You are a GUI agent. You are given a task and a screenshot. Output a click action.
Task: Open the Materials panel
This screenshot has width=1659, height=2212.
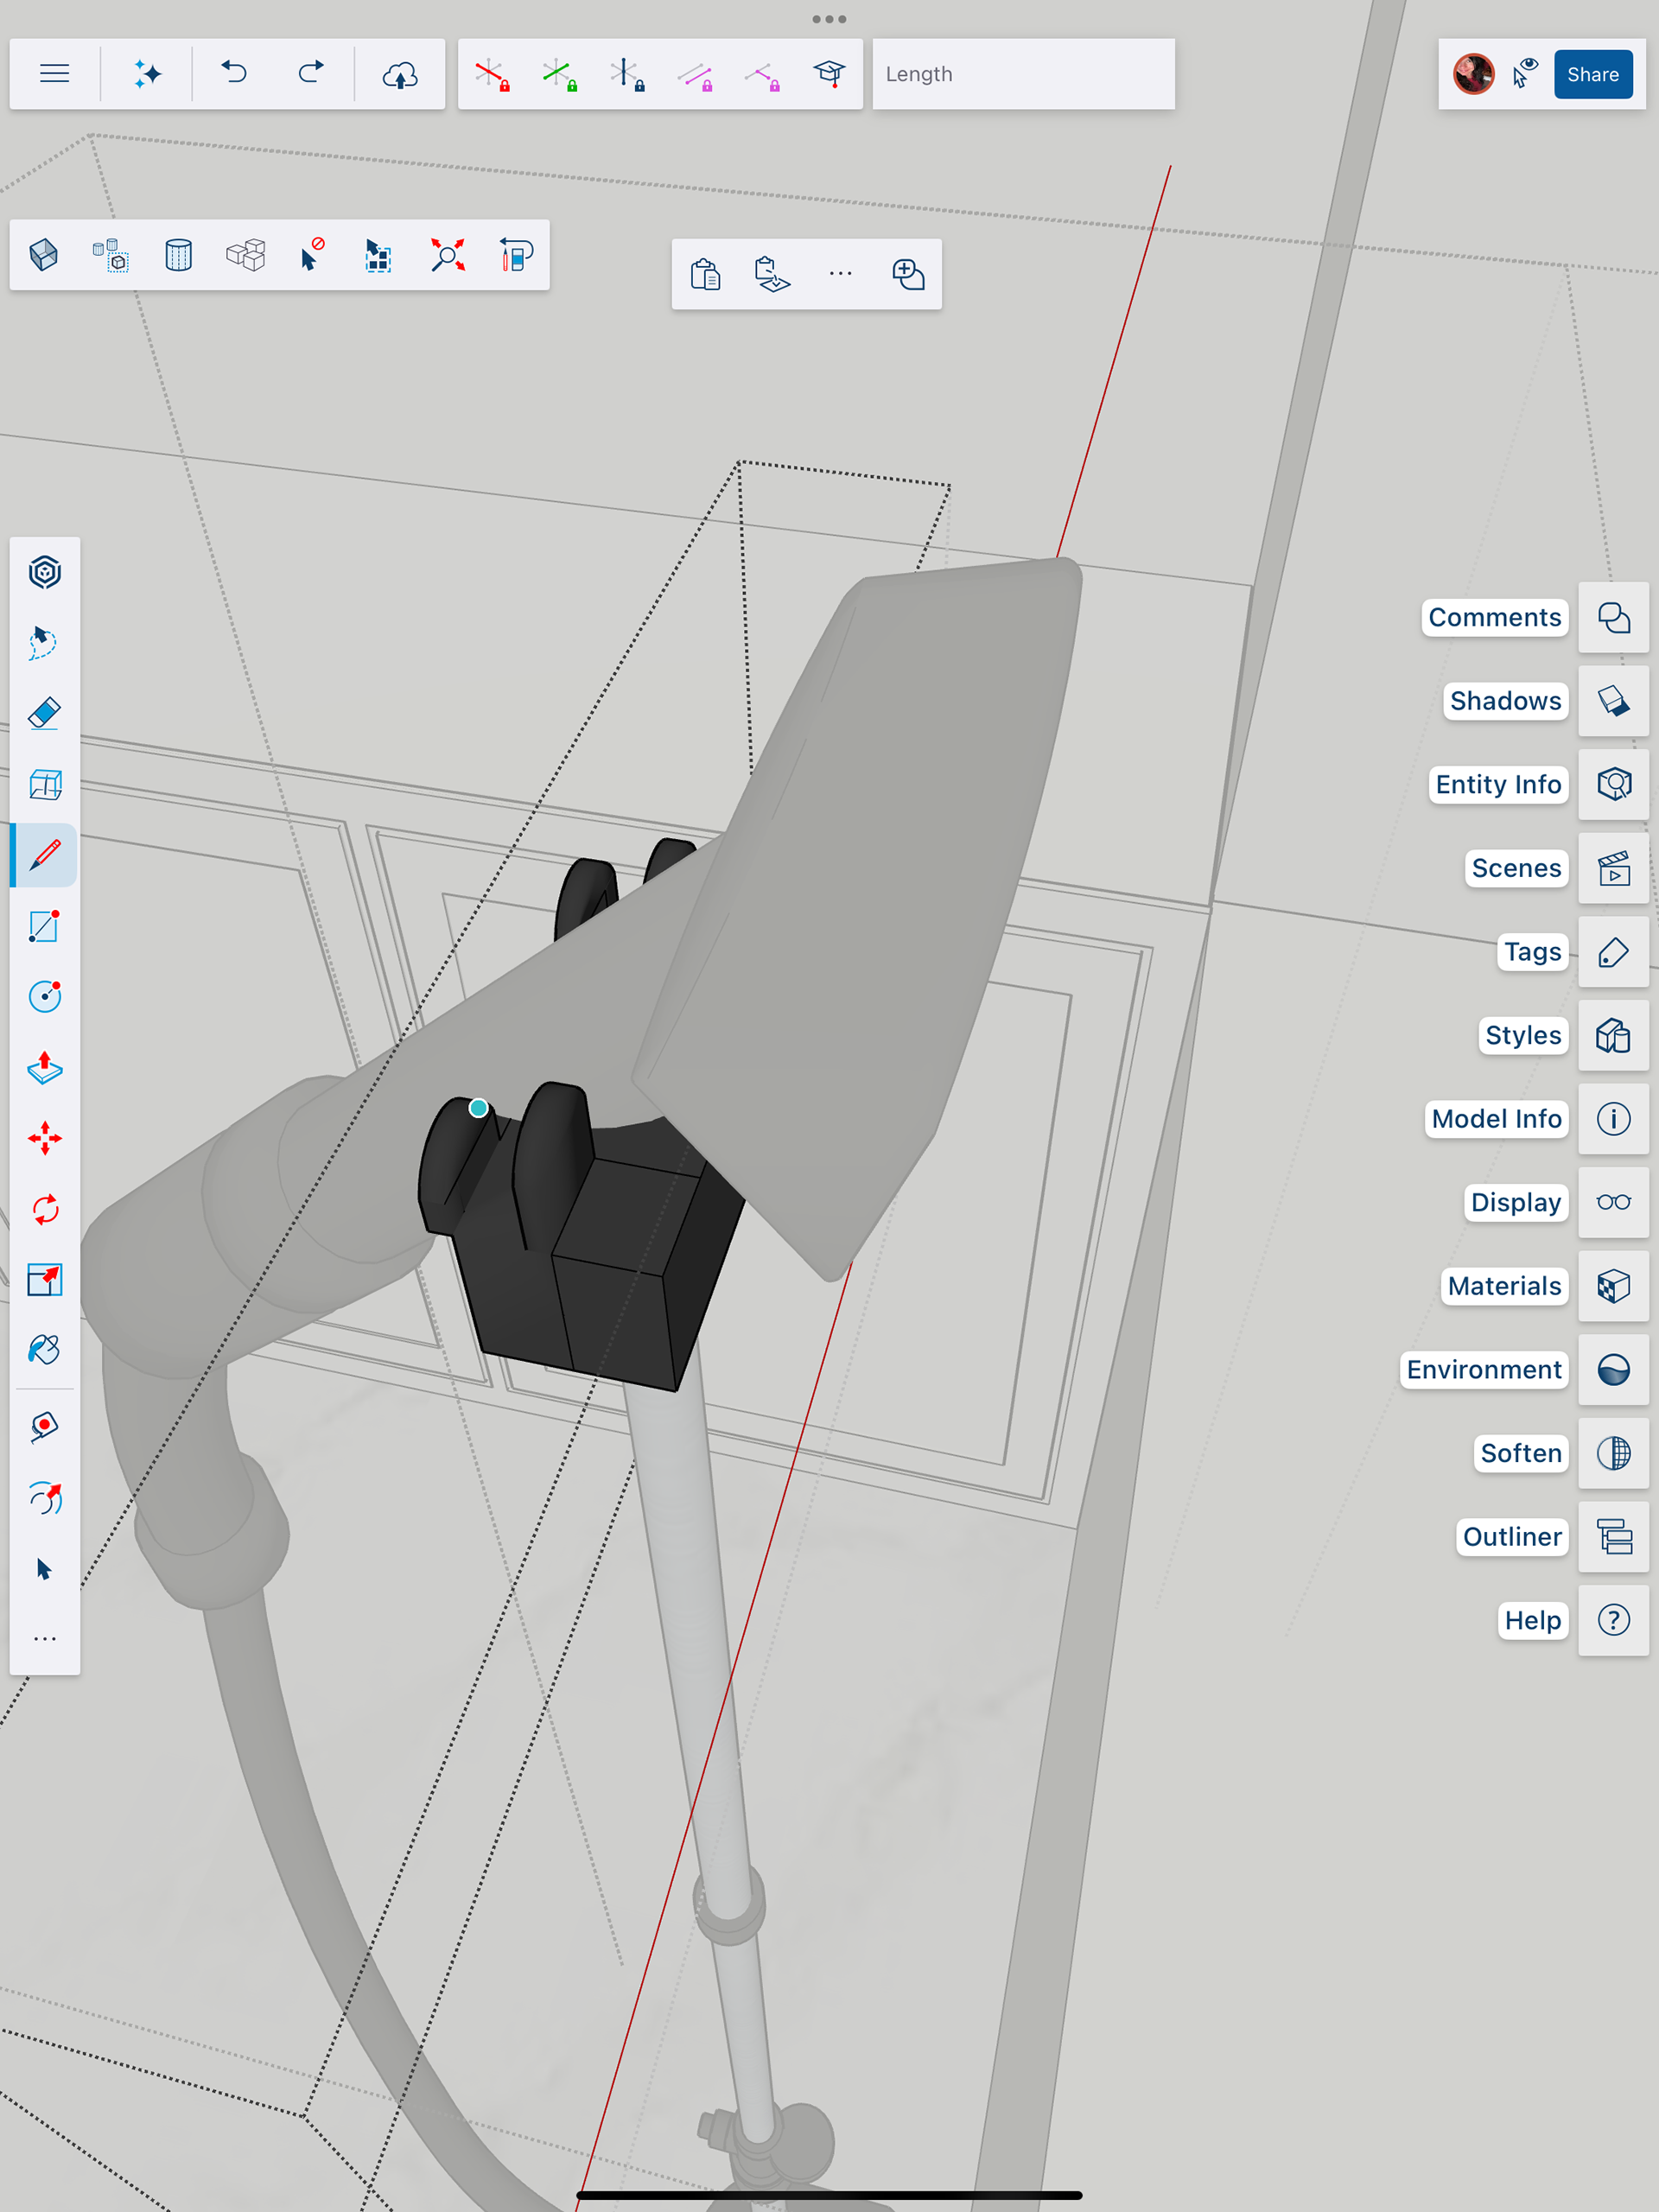pyautogui.click(x=1613, y=1286)
